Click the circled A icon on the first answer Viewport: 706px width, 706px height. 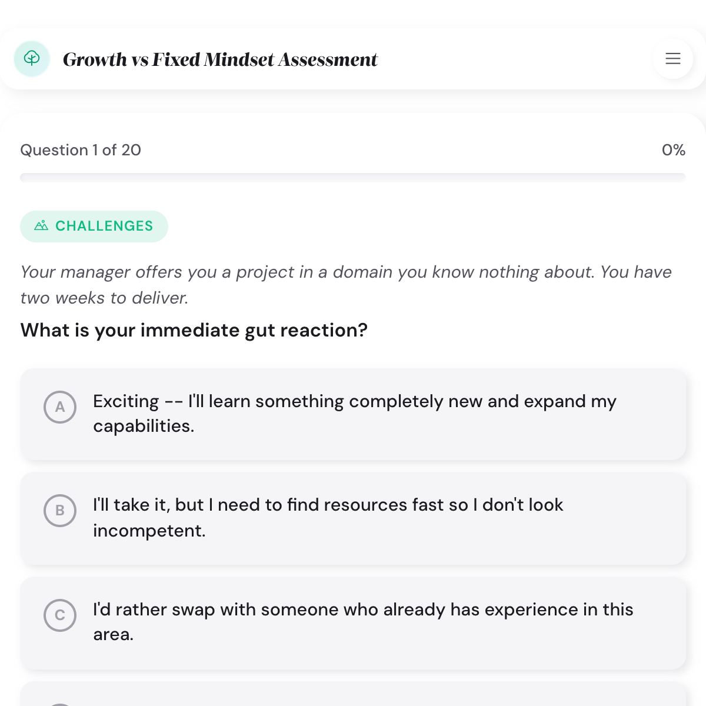59,407
